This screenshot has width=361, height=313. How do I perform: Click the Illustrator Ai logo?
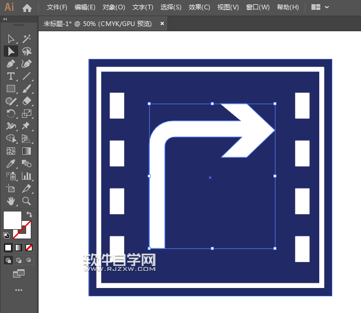[x=9, y=7]
